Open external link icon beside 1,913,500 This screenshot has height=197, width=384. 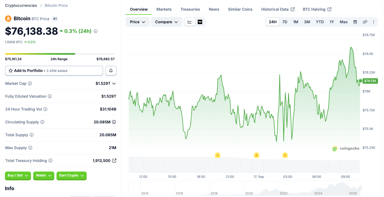[114, 161]
